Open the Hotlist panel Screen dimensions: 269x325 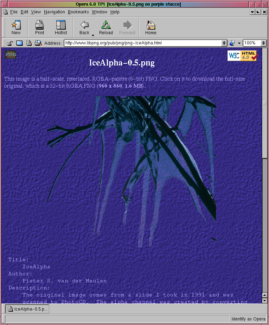click(x=61, y=27)
